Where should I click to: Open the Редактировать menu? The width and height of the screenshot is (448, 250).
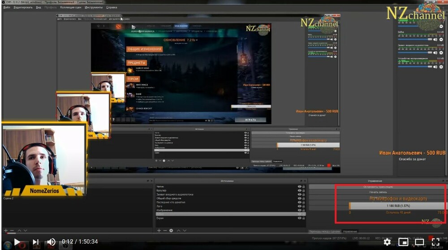[x=23, y=8]
